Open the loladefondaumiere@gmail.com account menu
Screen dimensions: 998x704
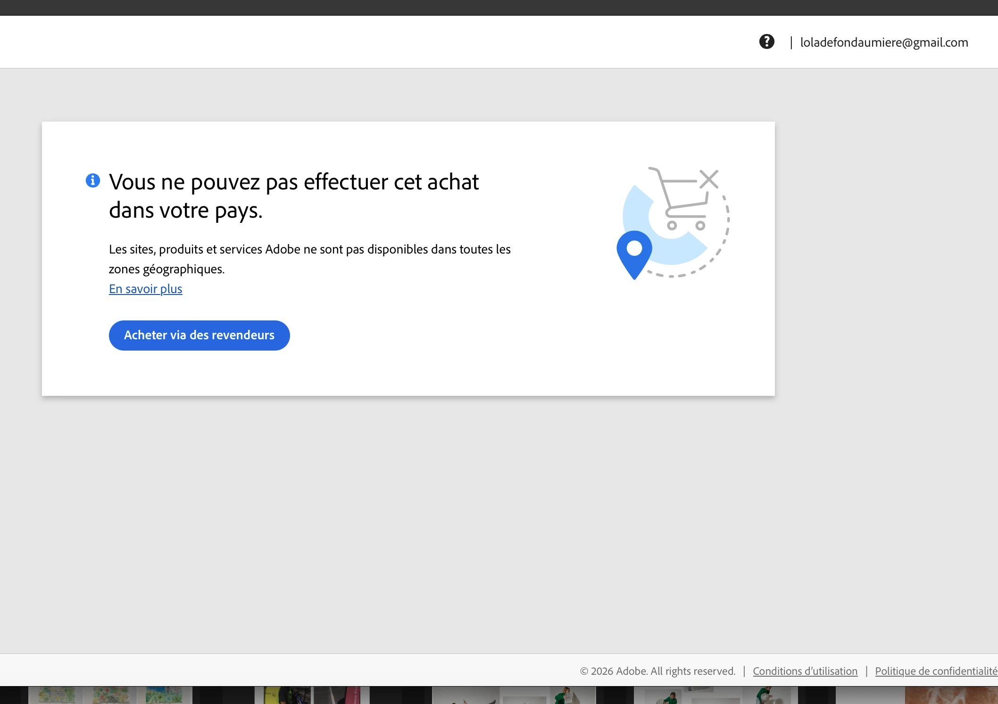click(883, 42)
